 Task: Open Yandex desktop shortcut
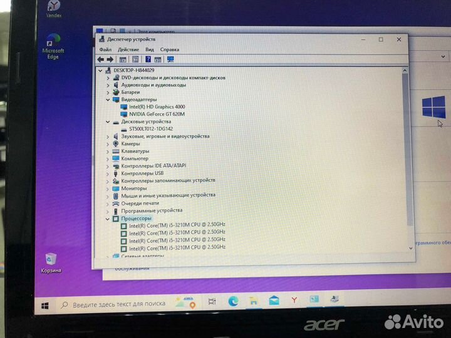point(53,9)
